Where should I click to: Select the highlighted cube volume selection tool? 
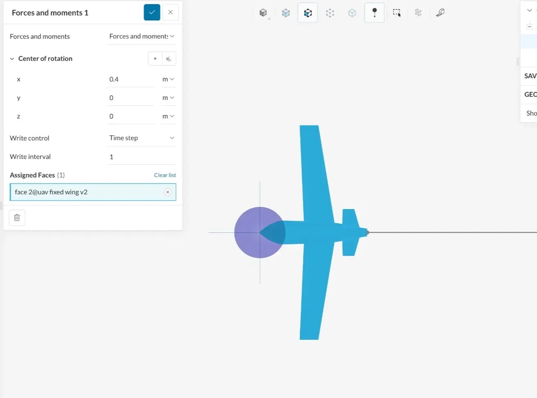point(308,12)
